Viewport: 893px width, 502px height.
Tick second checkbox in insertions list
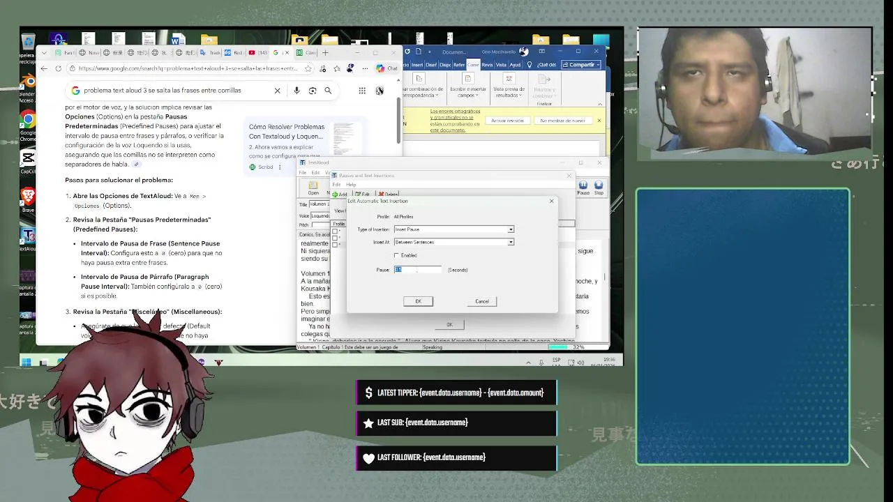click(335, 238)
